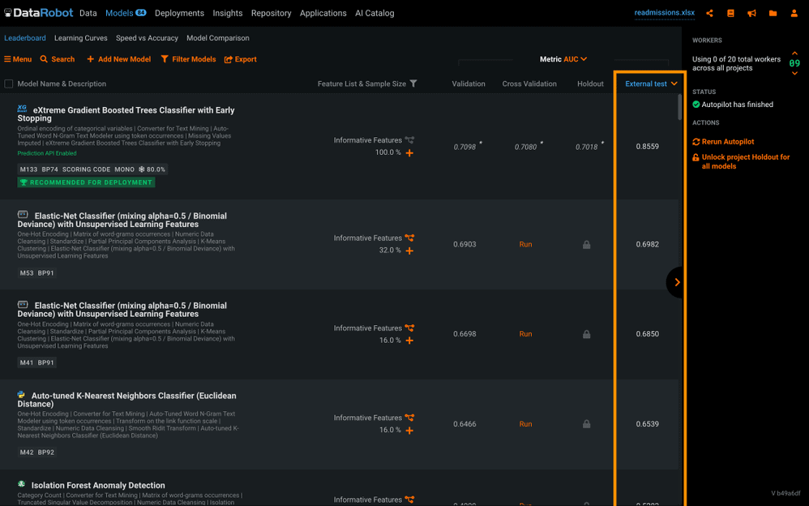Switch to the Learning Curves sub-tab
Viewport: 809px width, 506px height.
[x=81, y=38]
